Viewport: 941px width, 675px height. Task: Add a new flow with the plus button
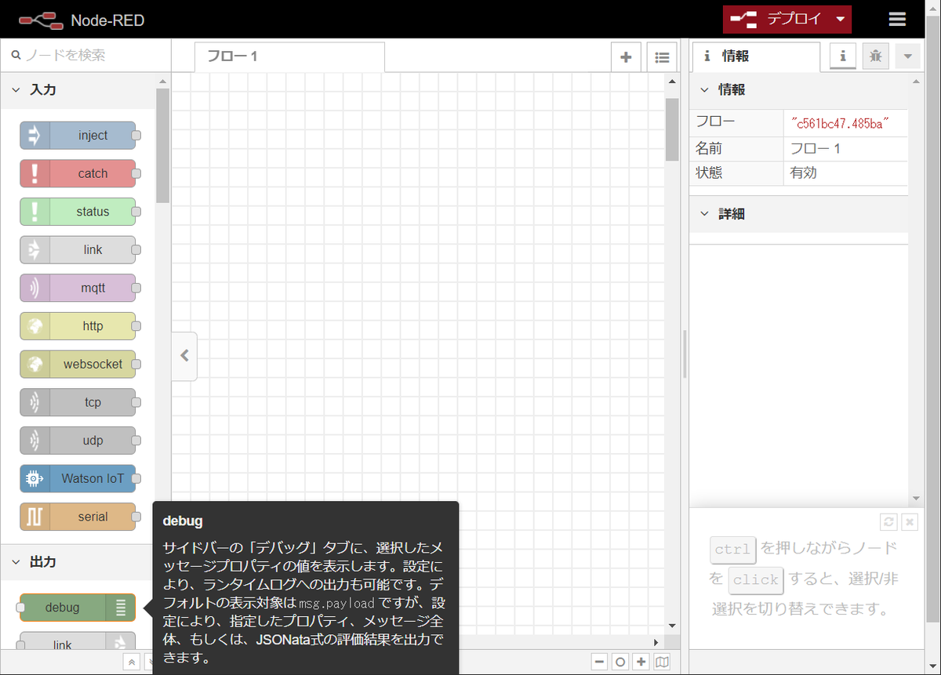pos(626,56)
